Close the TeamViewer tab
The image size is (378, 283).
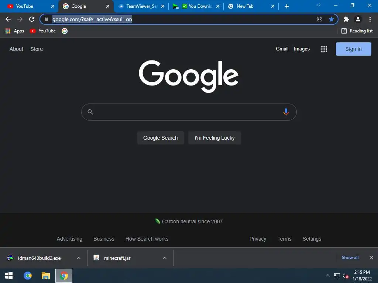point(163,6)
